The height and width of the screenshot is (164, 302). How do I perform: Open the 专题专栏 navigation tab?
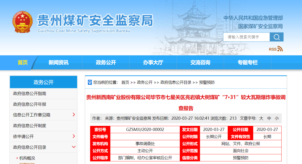(247, 63)
